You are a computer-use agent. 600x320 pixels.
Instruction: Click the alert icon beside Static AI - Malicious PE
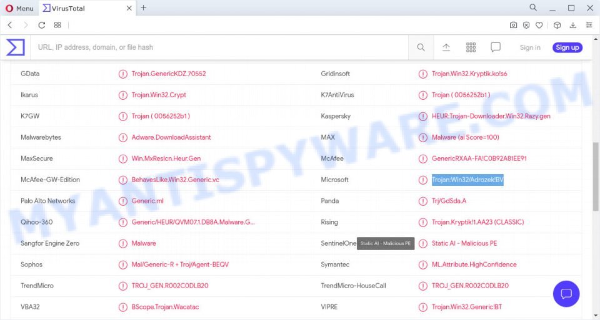pos(423,243)
